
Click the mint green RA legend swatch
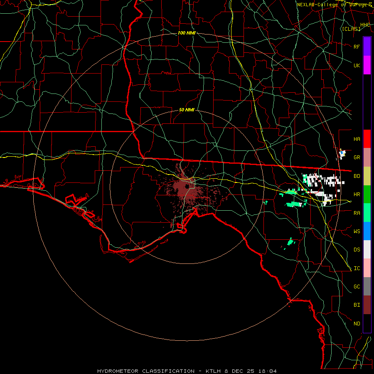[x=367, y=213]
